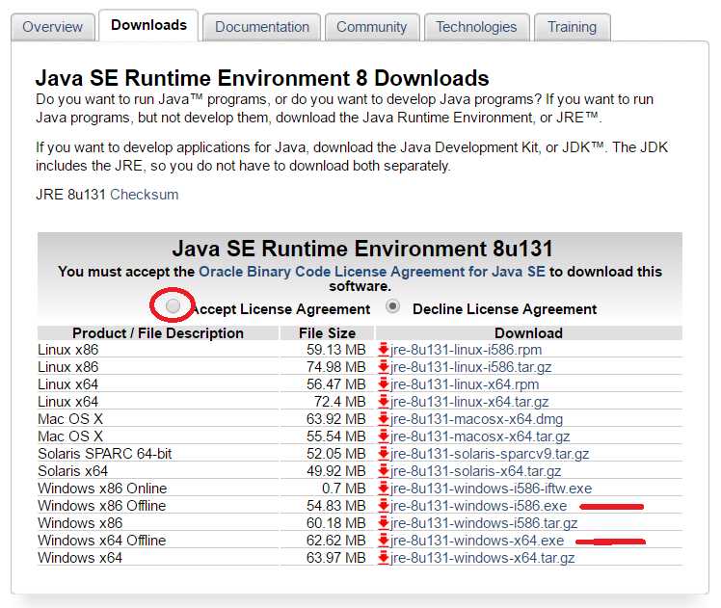Image resolution: width=721 pixels, height=608 pixels.
Task: Click the Download column header
Action: click(x=529, y=332)
